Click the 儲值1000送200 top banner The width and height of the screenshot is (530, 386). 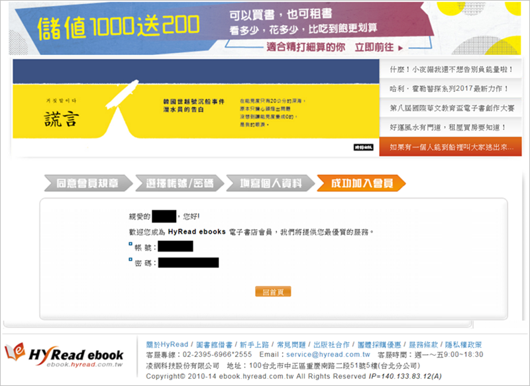click(265, 28)
